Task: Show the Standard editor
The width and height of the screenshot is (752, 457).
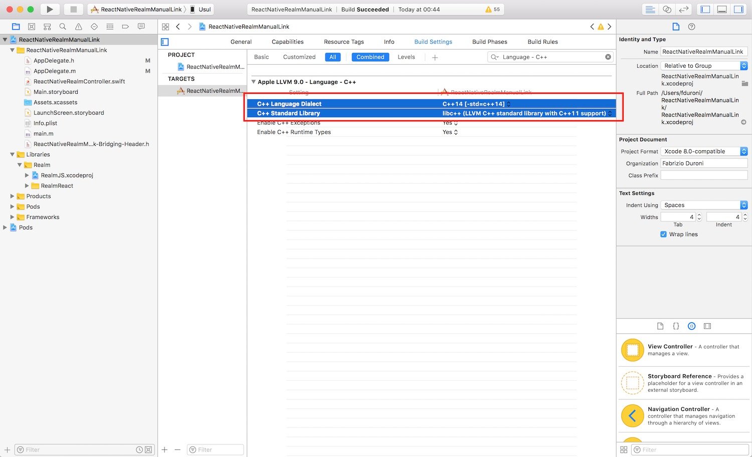Action: coord(650,10)
